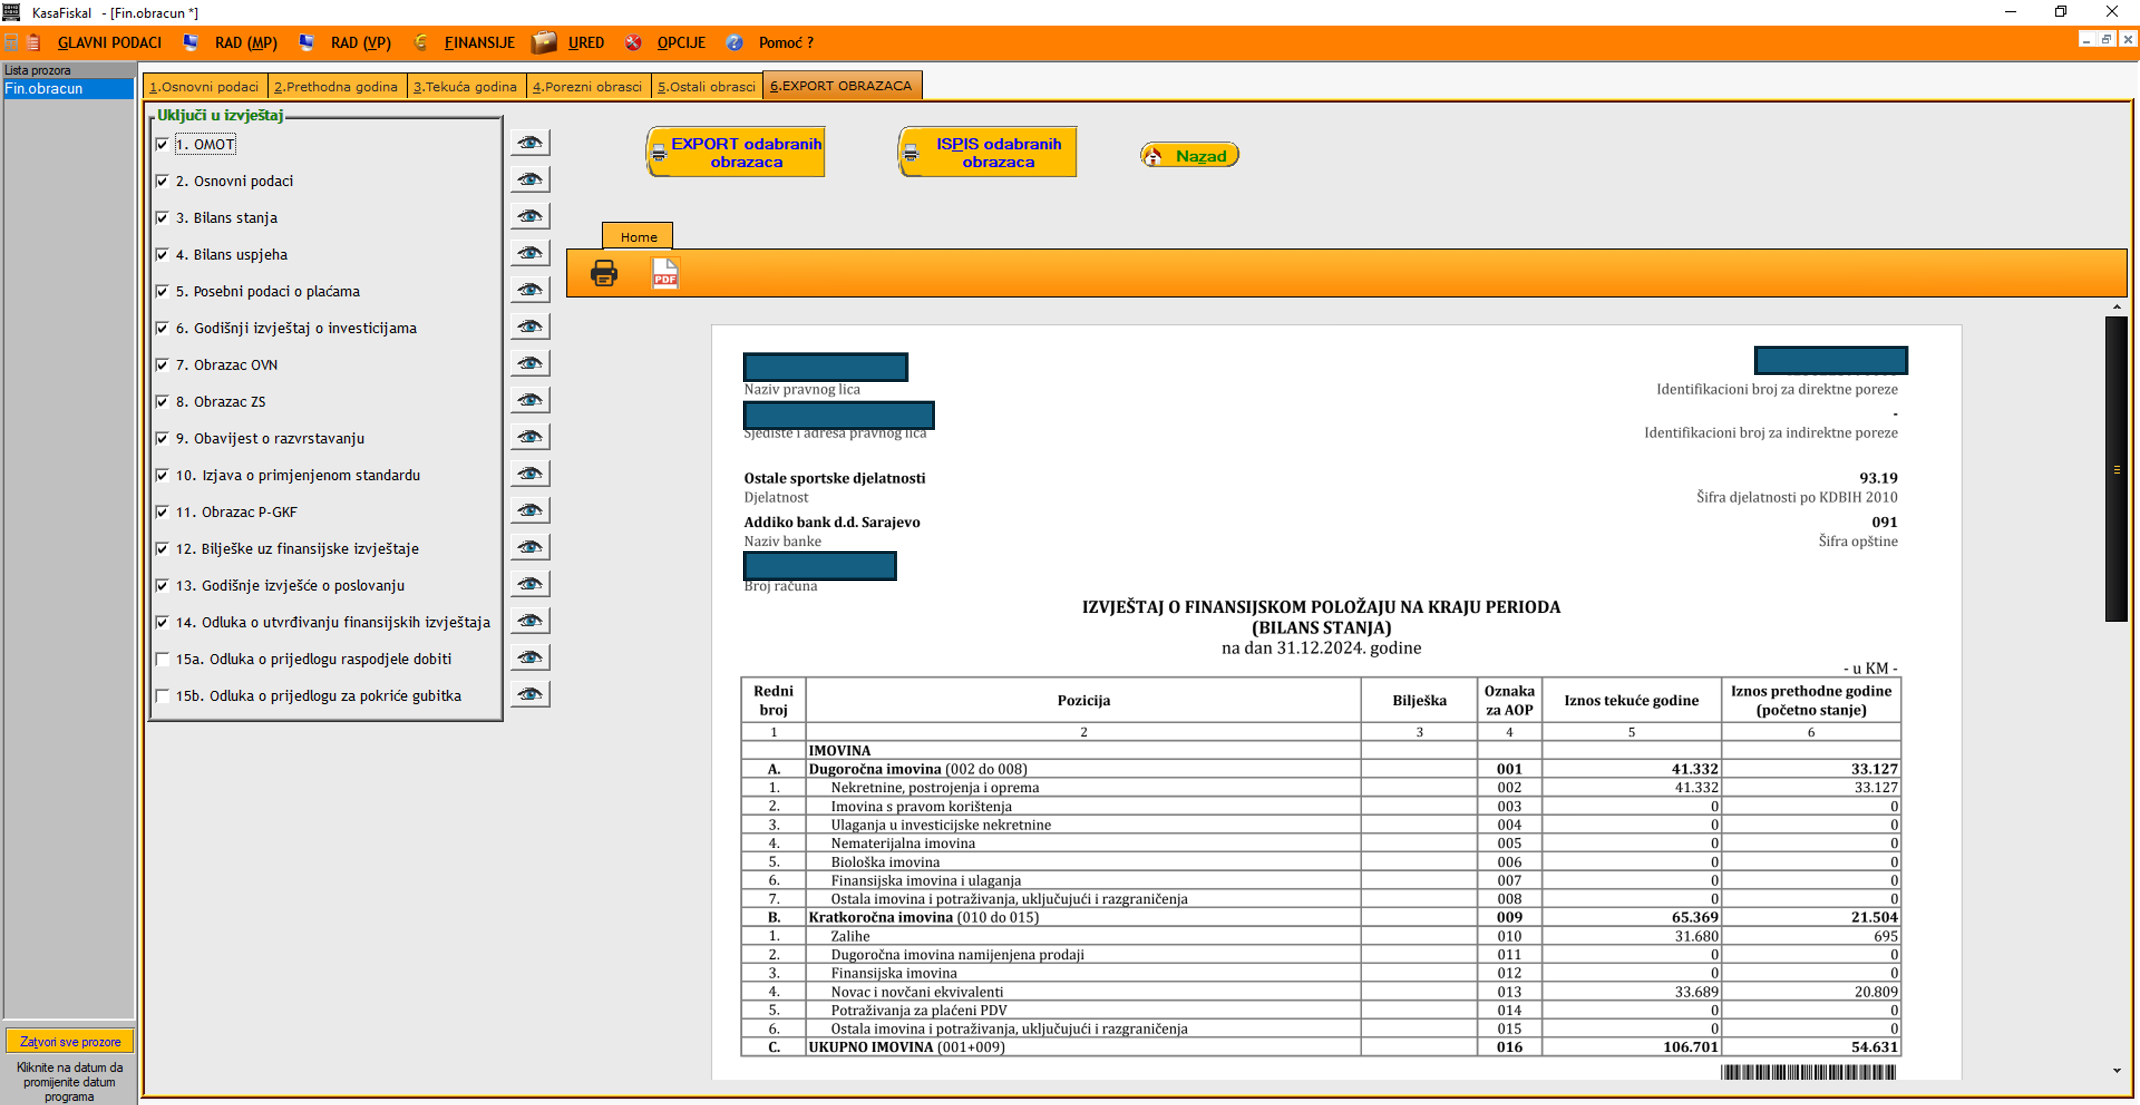Screen dimensions: 2140x1105
Task: Uncheck 13. Godišnje izvješće o poslovanju checkbox
Action: point(163,585)
